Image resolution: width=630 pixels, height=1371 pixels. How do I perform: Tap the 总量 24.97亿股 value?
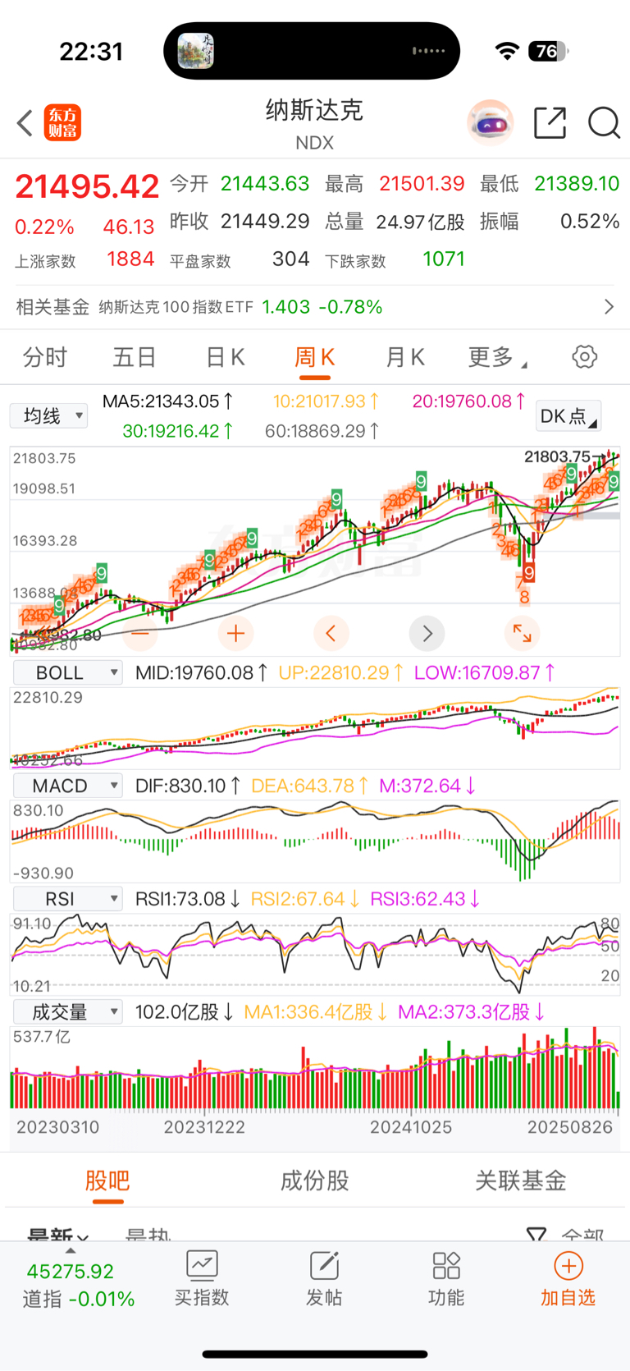[420, 222]
